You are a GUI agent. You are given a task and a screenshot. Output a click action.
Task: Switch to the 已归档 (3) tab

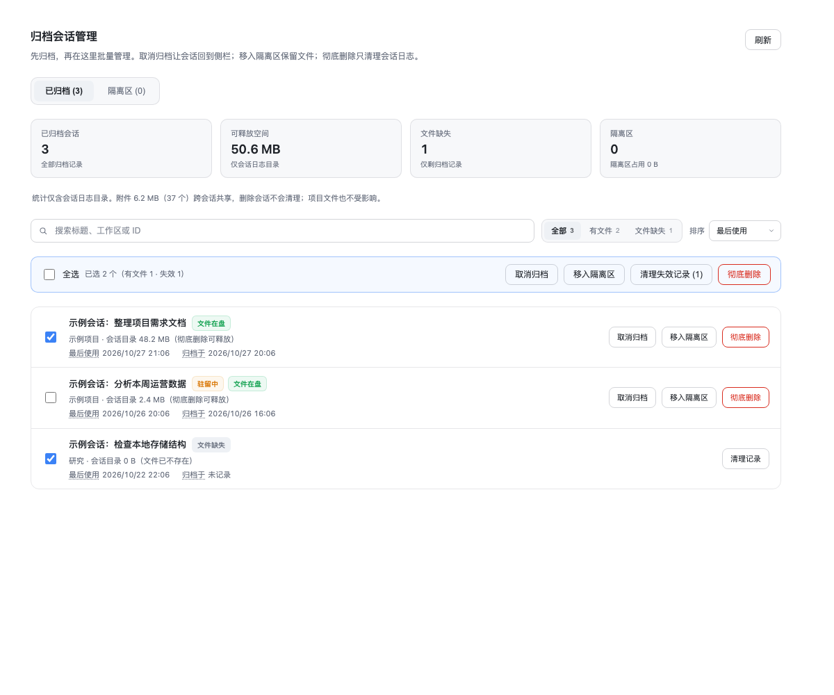64,91
